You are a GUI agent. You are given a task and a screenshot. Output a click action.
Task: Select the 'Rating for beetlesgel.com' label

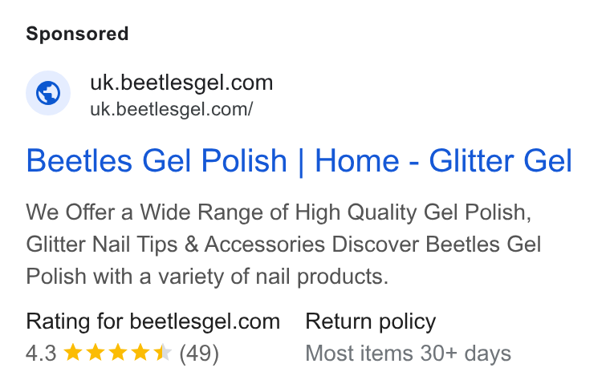[x=152, y=321]
